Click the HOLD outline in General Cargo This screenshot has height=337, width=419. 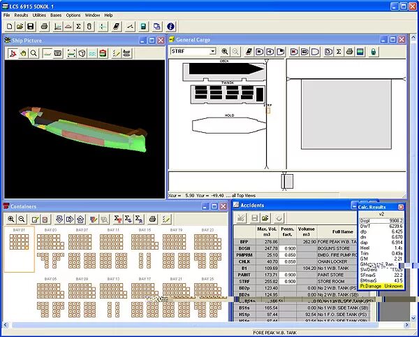click(229, 125)
